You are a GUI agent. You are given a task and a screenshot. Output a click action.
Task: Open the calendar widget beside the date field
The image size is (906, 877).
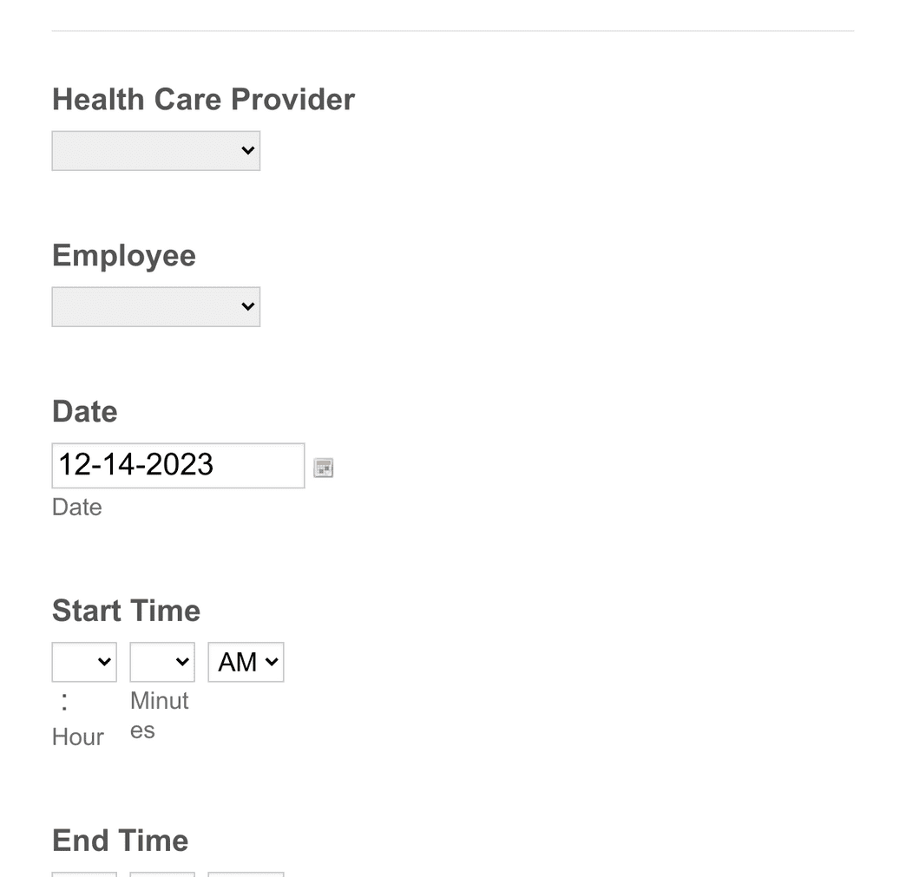(322, 467)
